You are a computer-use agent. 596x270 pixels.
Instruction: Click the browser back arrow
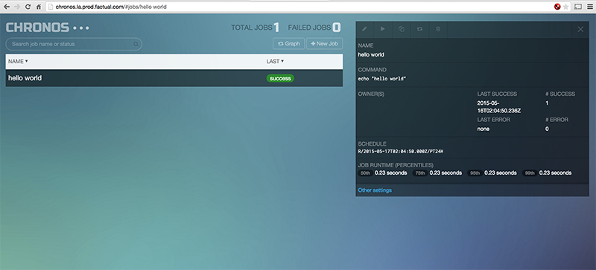pos(7,7)
